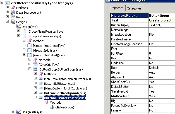Click the clicked(cus) method icon
The height and width of the screenshot is (114, 175).
point(52,107)
